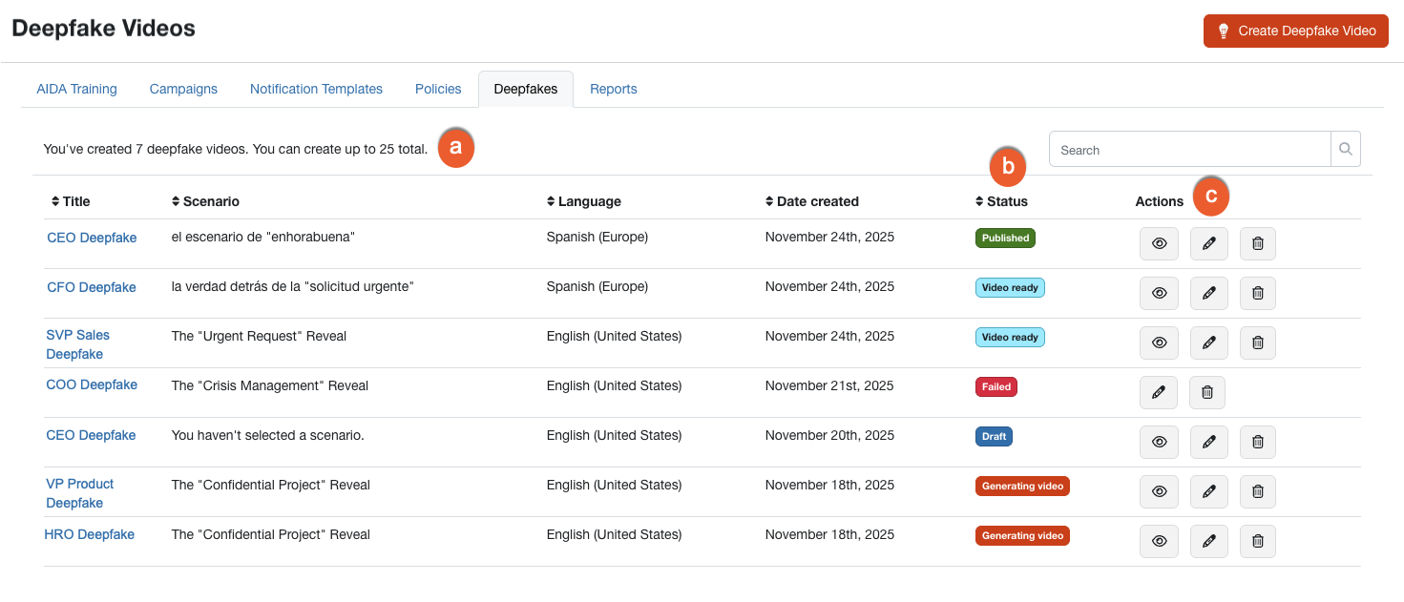Edit VP Product Deepfake via pencil icon
Viewport: 1404px width, 602px height.
(1209, 491)
